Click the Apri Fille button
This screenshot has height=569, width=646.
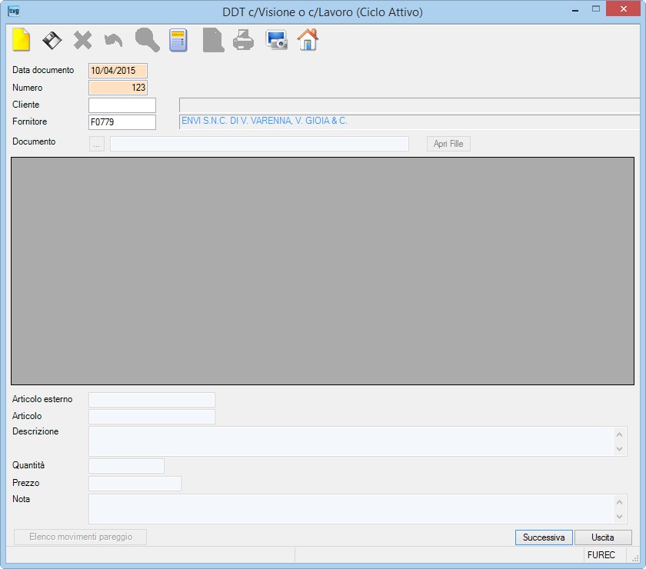tap(448, 144)
